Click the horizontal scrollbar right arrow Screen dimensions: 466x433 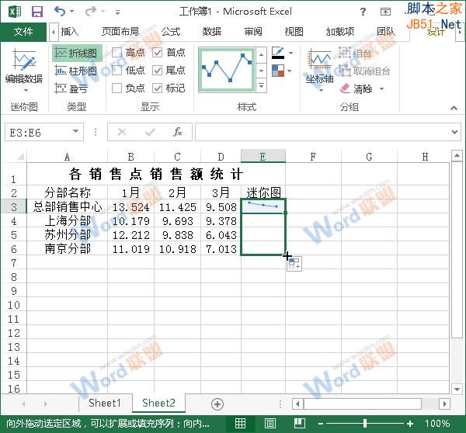coord(444,404)
